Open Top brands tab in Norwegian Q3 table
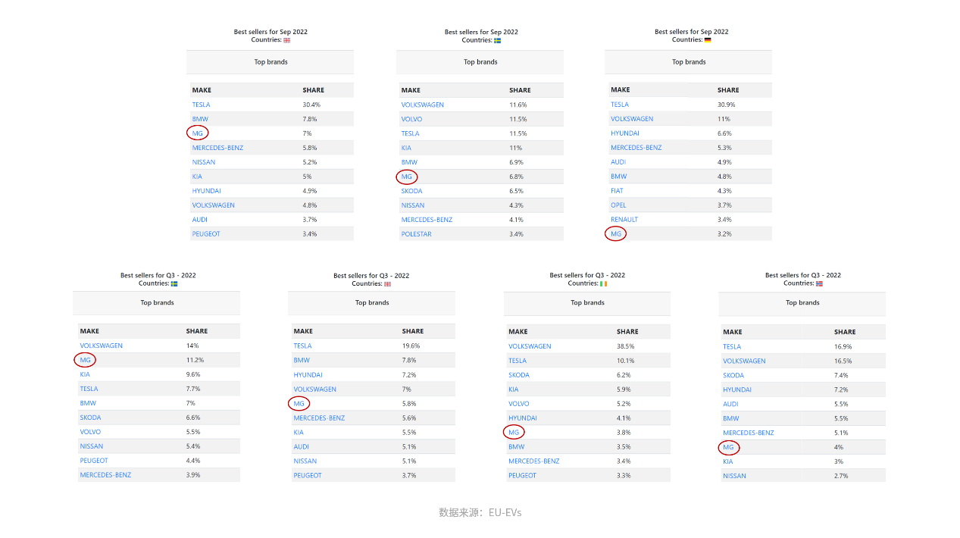The image size is (960, 538). [x=802, y=303]
